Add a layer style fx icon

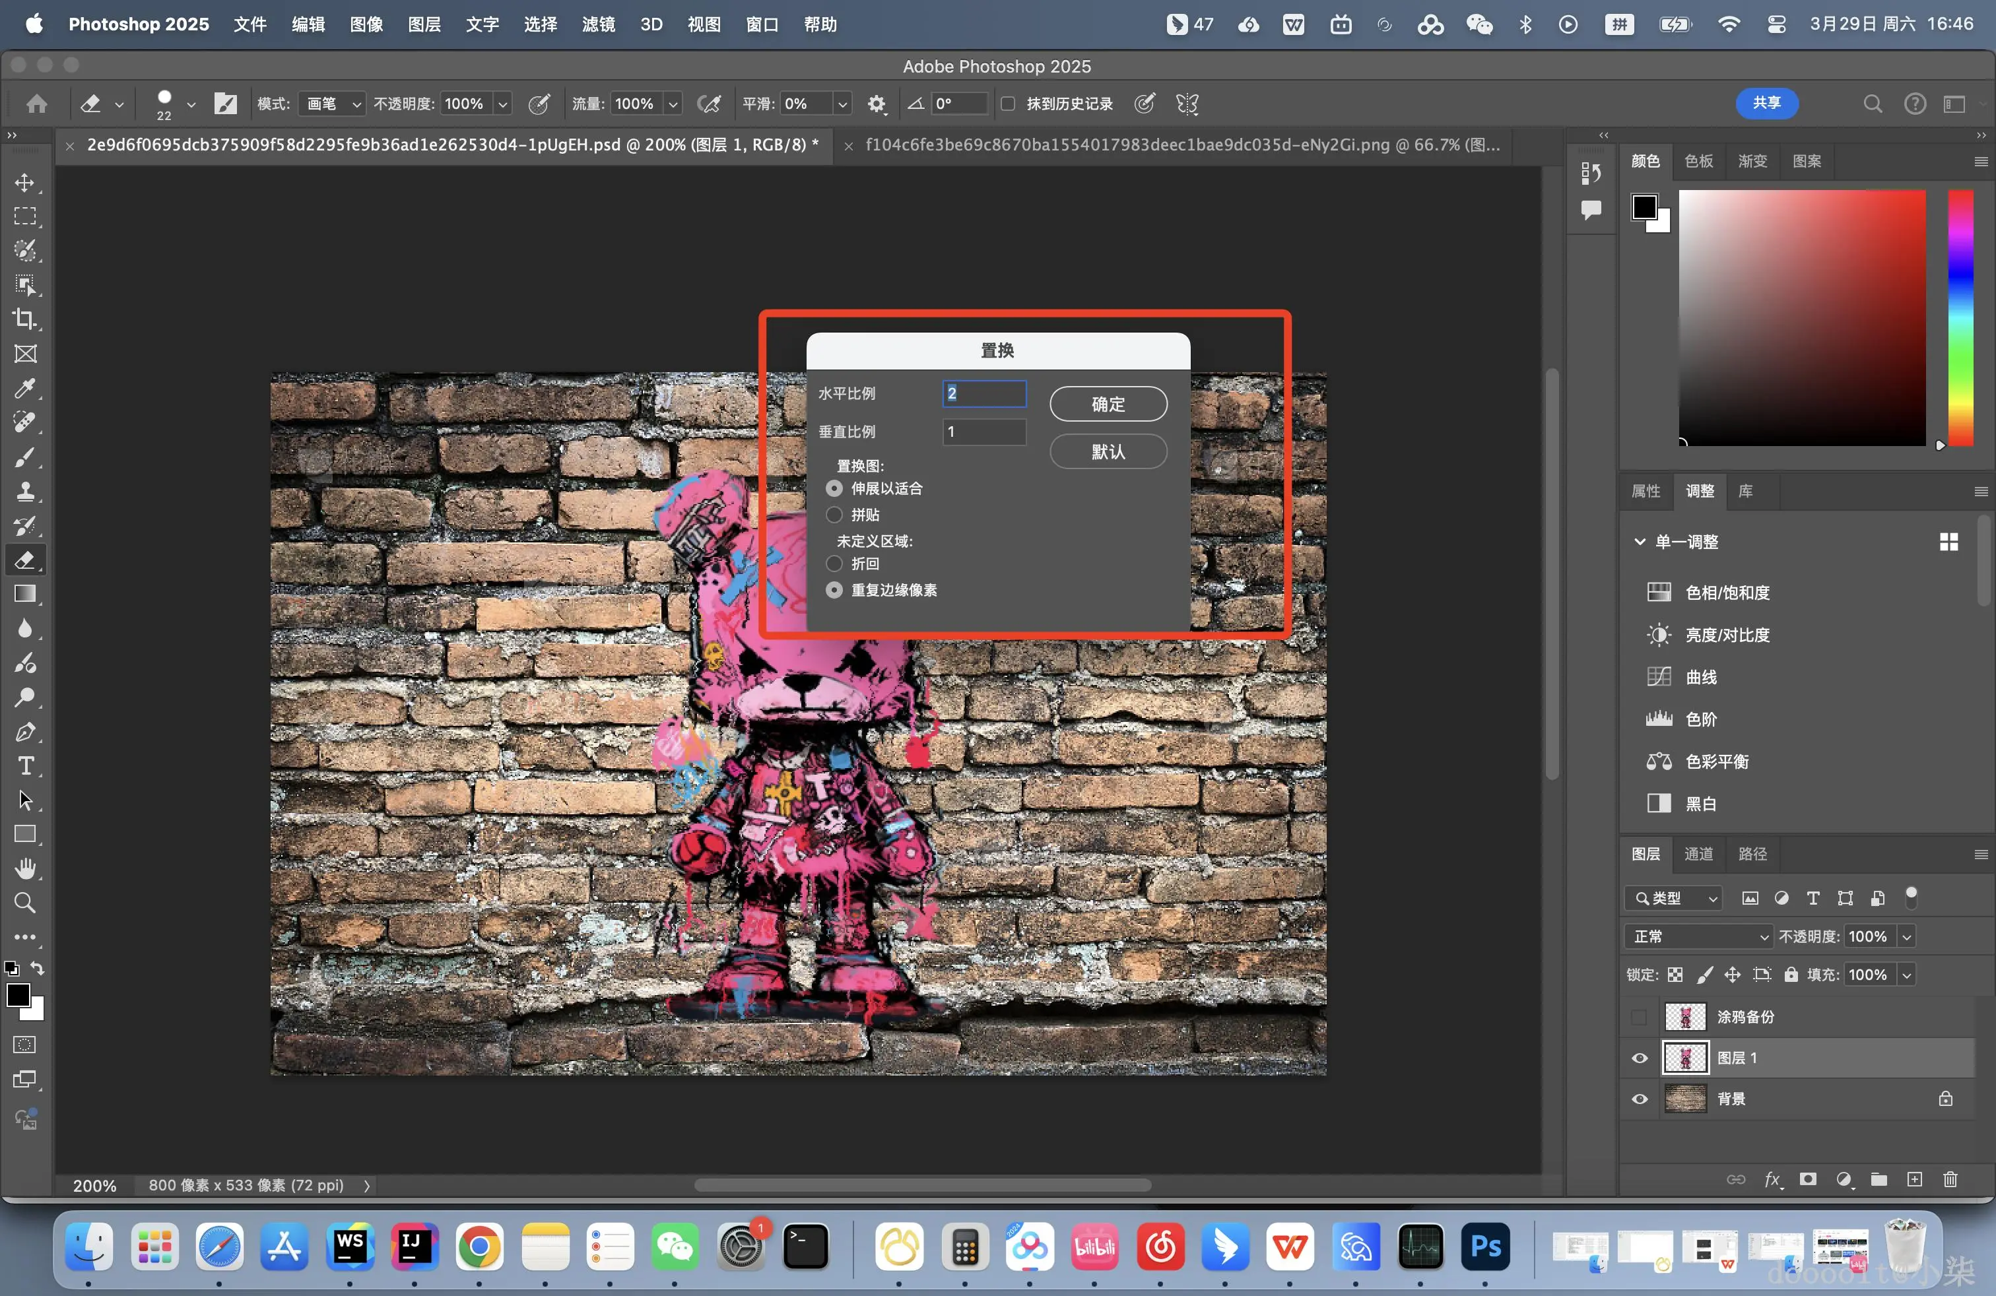click(1772, 1179)
